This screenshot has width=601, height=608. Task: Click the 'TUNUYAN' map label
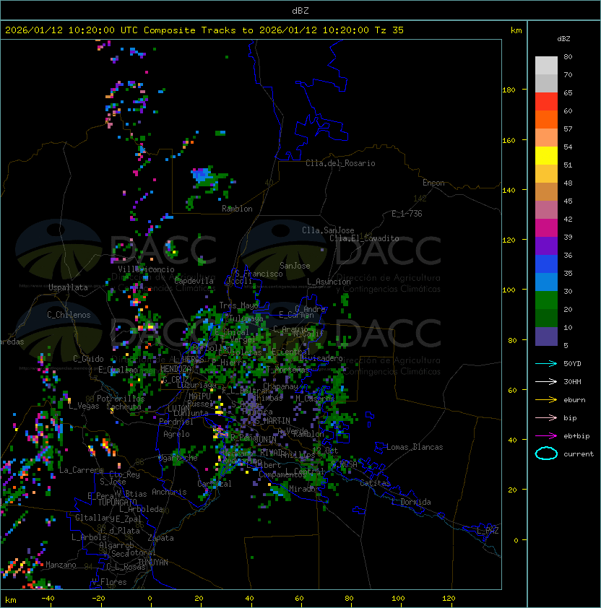click(153, 563)
